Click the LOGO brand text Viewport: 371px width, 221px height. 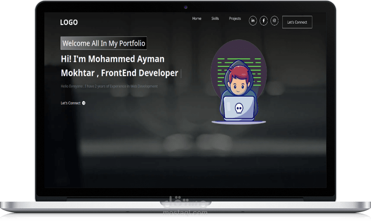(x=69, y=23)
